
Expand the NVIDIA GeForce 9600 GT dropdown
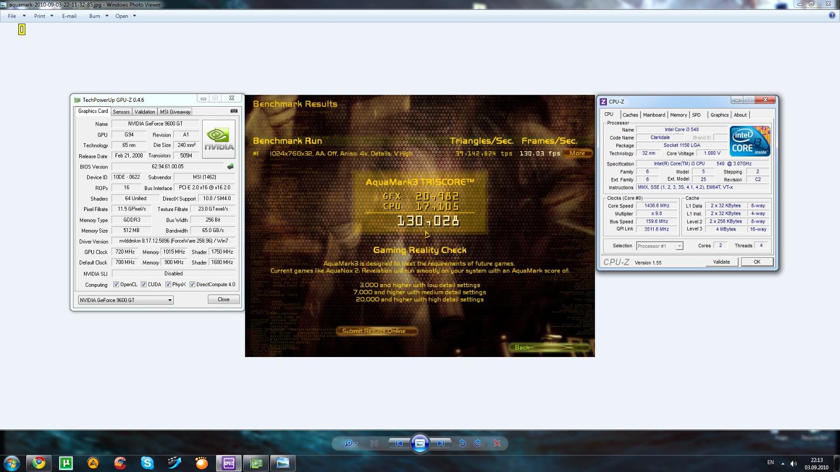(x=126, y=300)
